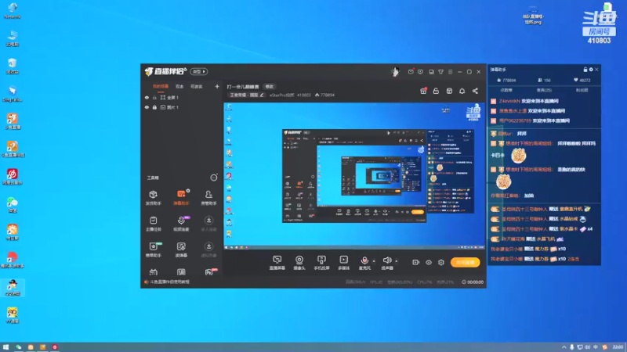Open the WeChat icon on the taskbar
This screenshot has width=627, height=352.
(18, 347)
